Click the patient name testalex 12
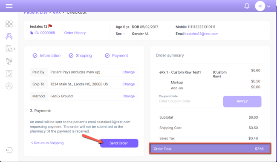Viewport: 277px width, 162px height. click(x=38, y=26)
